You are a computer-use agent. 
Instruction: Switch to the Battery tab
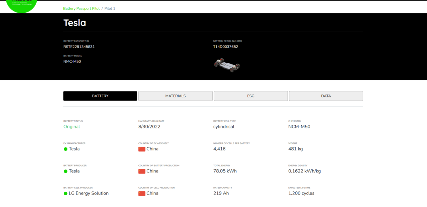pyautogui.click(x=100, y=96)
